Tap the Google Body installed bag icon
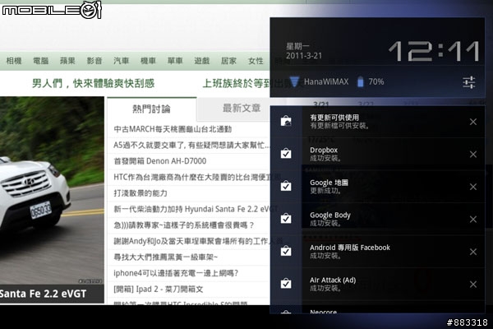493x329 pixels. click(x=286, y=219)
